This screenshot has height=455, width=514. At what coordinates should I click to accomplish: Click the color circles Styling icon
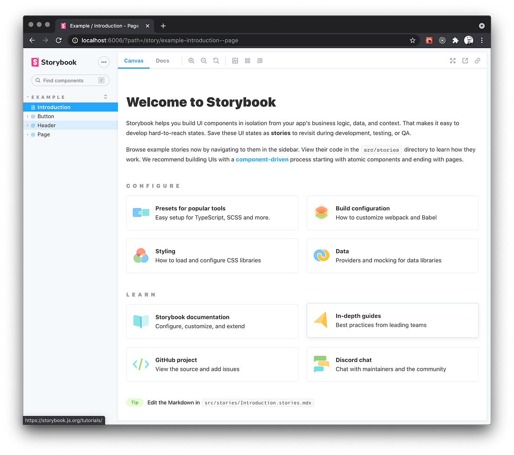pyautogui.click(x=141, y=255)
